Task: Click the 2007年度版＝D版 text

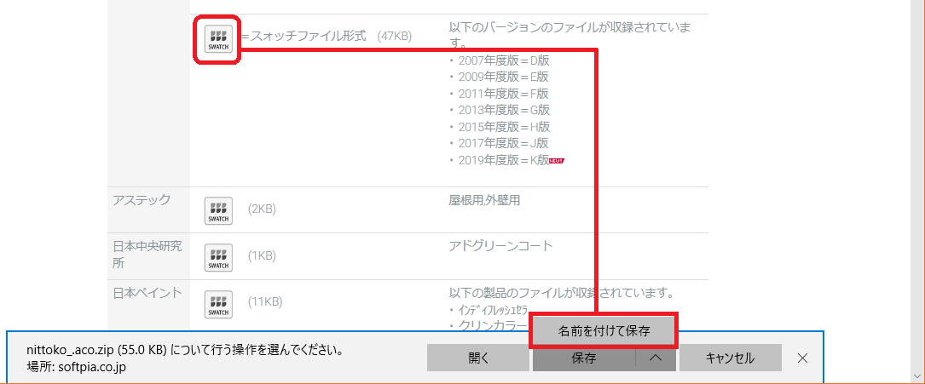Action: (505, 60)
